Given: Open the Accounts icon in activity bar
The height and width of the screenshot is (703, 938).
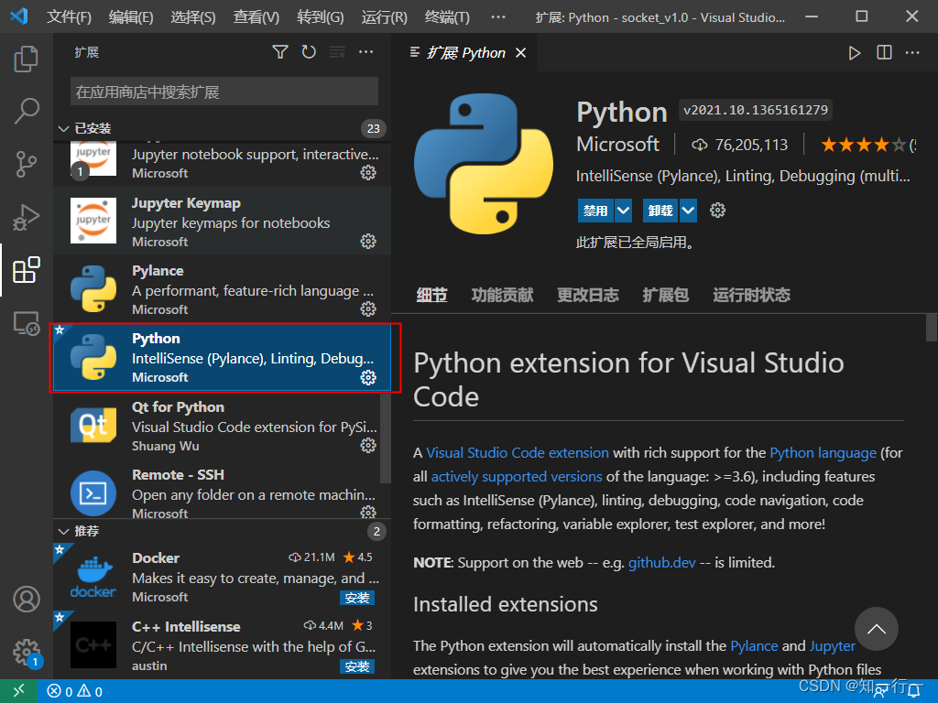Looking at the screenshot, I should pos(27,600).
